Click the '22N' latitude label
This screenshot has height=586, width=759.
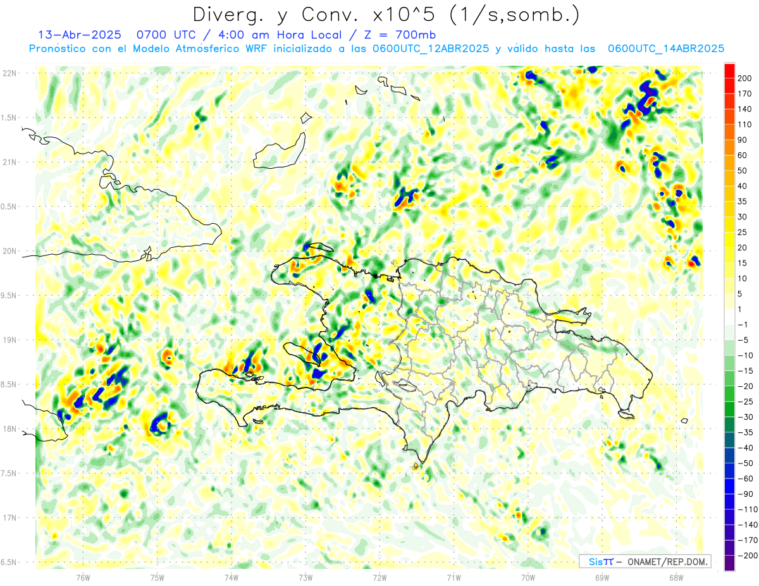coord(10,73)
